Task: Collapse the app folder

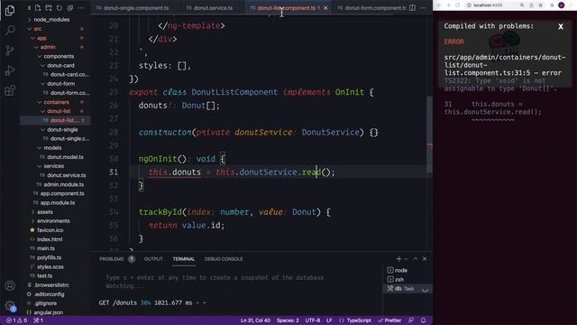Action: [x=41, y=38]
